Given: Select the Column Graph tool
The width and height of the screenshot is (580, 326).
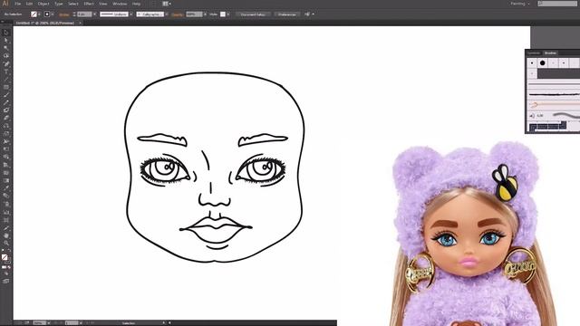Looking at the screenshot, I should [6, 212].
